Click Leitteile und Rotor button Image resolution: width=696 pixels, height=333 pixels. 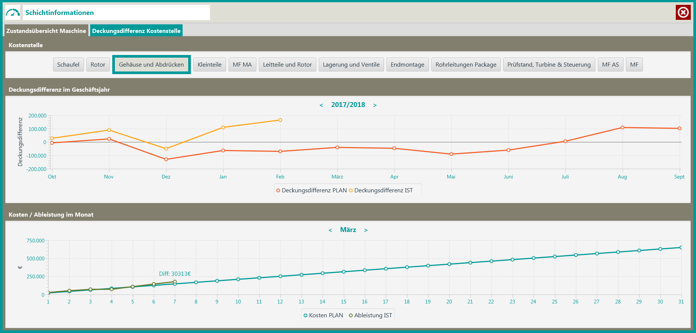[287, 65]
